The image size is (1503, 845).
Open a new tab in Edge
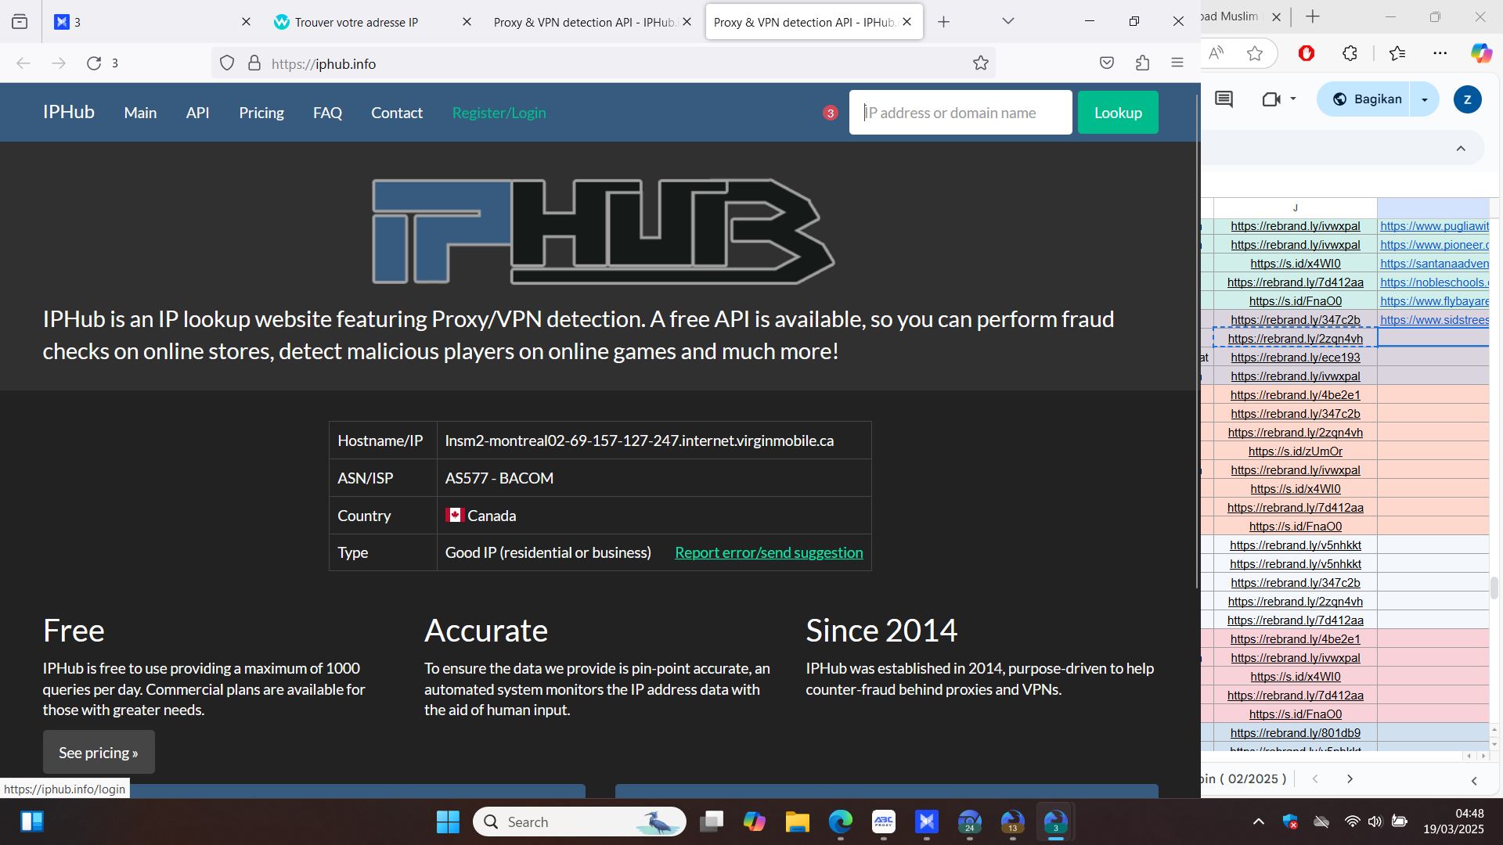coord(1313,16)
